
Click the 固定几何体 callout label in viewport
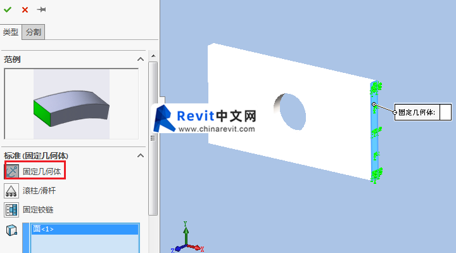(x=417, y=112)
